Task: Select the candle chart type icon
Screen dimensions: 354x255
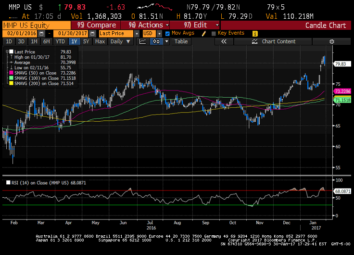Action: click(156, 41)
